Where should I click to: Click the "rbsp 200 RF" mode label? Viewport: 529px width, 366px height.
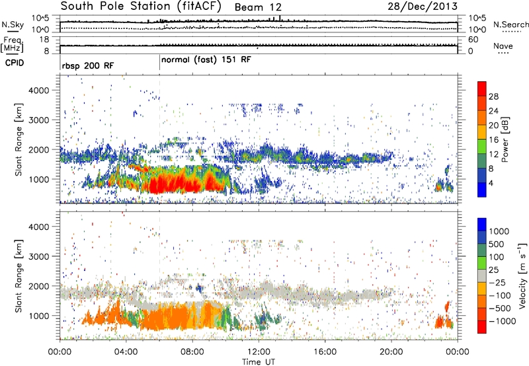[88, 65]
